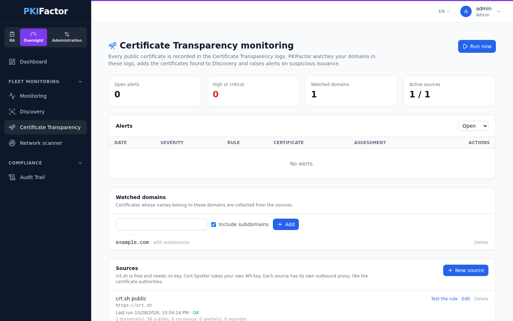Image resolution: width=513 pixels, height=321 pixels.
Task: Click the Audit Trail scroll icon
Action: coord(12,177)
